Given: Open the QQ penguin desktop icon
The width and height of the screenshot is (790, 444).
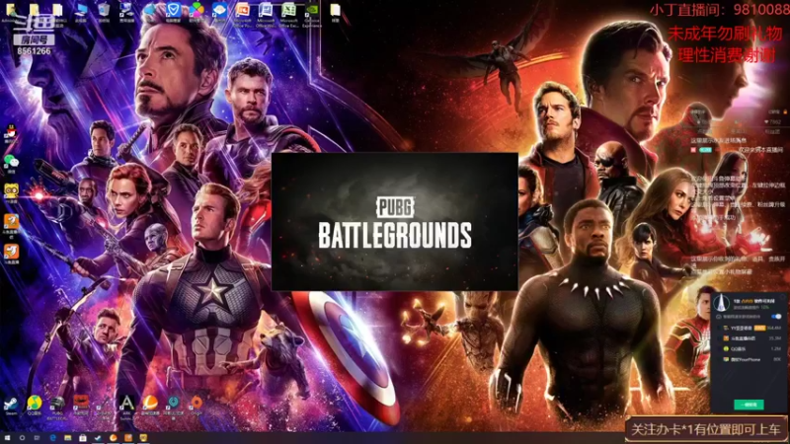Looking at the screenshot, I should [x=11, y=134].
